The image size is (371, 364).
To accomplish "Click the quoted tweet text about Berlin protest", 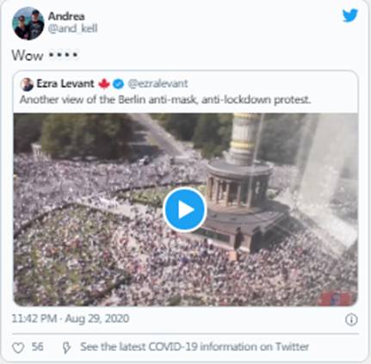I will pyautogui.click(x=165, y=100).
